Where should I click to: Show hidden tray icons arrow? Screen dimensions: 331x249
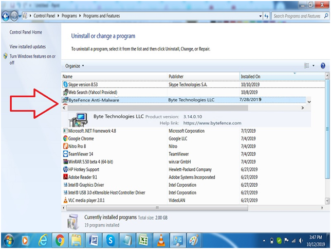click(x=264, y=241)
